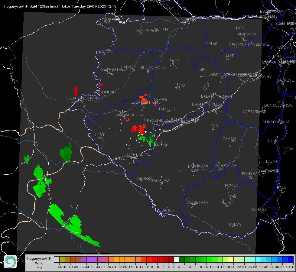This screenshot has height=272, width=296.
Task: Click the OROSZLANY label
Action: pyautogui.click(x=240, y=45)
